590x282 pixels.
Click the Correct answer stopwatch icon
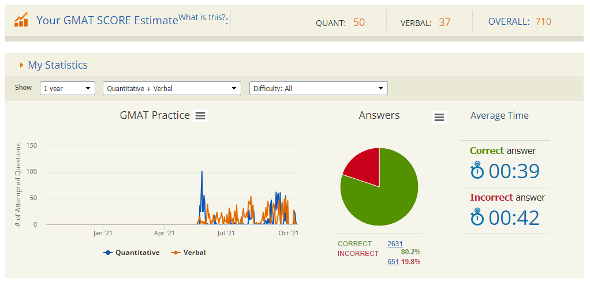(x=477, y=171)
